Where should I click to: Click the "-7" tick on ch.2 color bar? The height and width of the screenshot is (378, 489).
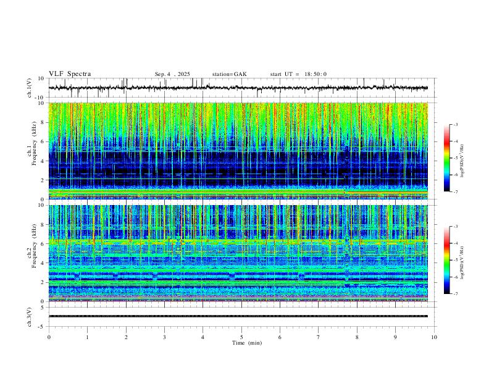pos(456,293)
